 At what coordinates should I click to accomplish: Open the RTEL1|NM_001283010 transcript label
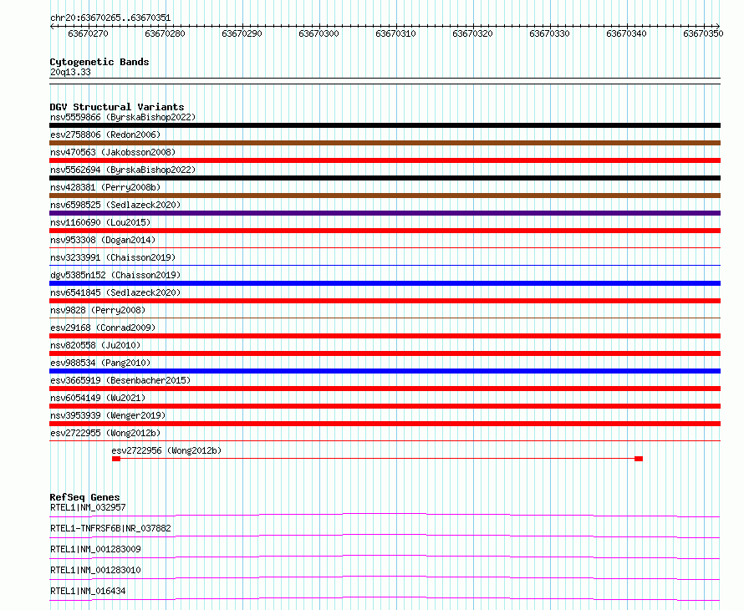(95, 570)
